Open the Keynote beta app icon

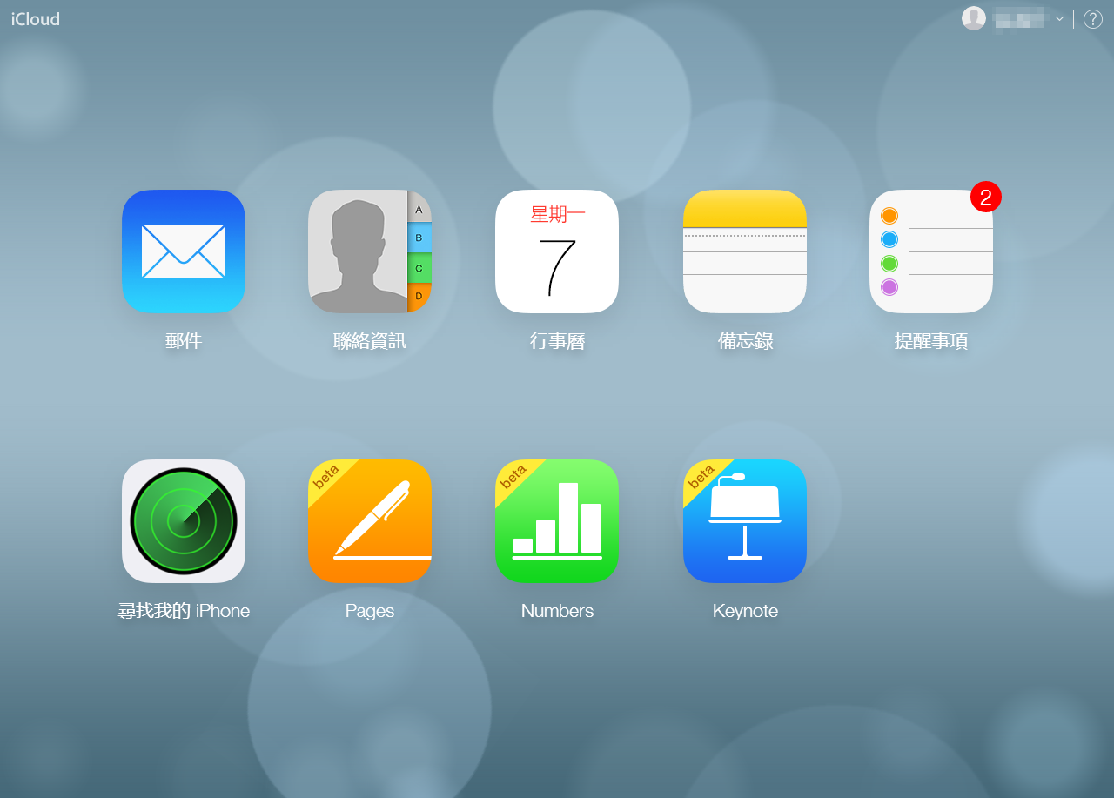(x=745, y=521)
